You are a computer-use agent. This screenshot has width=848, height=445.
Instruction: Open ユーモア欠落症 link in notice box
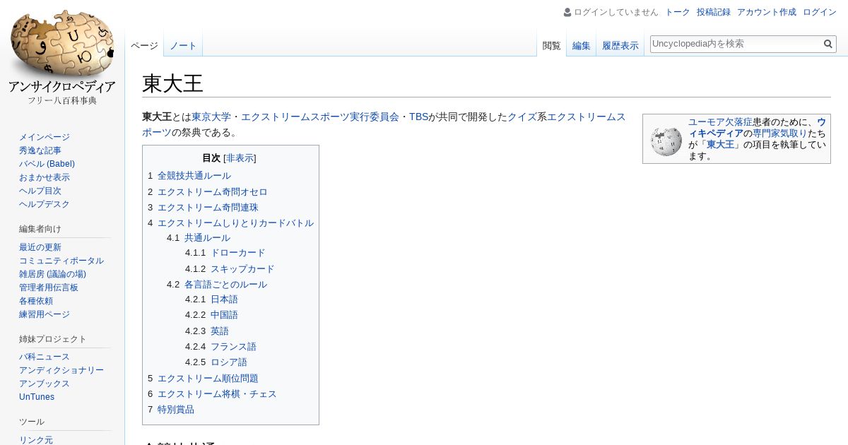click(720, 122)
